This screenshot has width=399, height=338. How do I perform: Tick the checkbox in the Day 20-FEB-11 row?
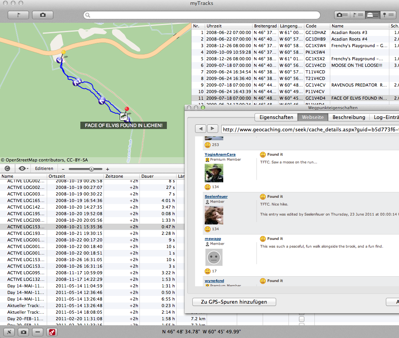pos(302,319)
